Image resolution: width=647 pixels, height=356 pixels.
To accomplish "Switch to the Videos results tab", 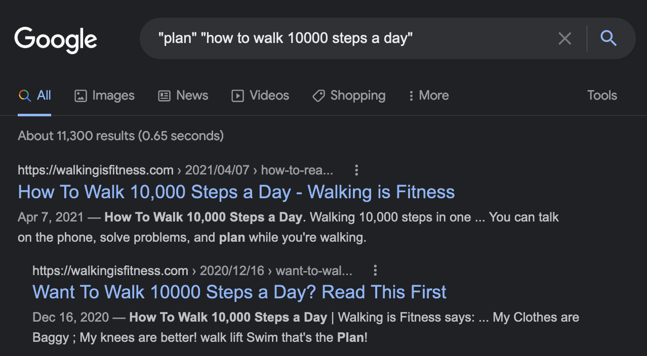I will [269, 96].
